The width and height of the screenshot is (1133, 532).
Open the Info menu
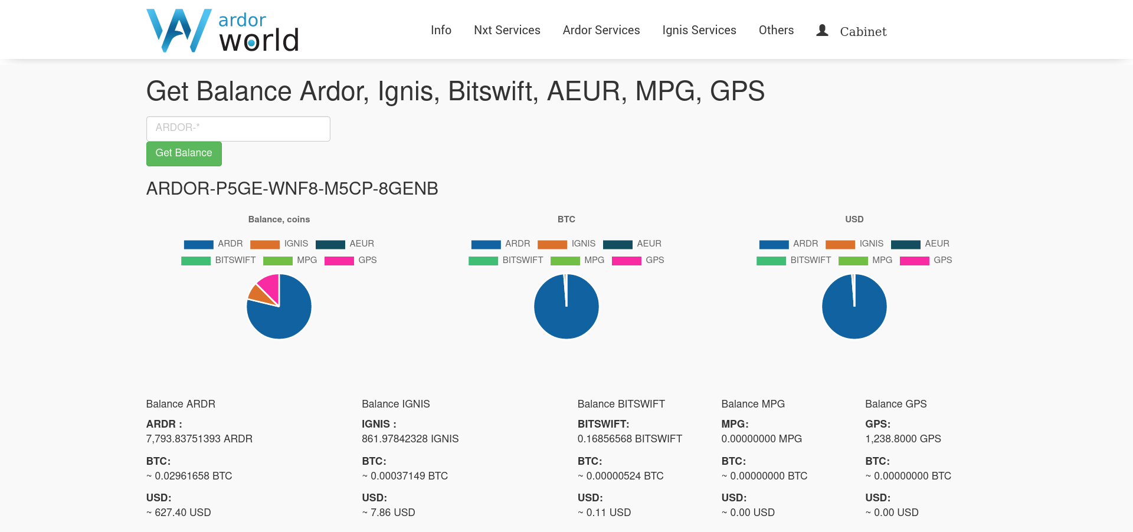(441, 30)
